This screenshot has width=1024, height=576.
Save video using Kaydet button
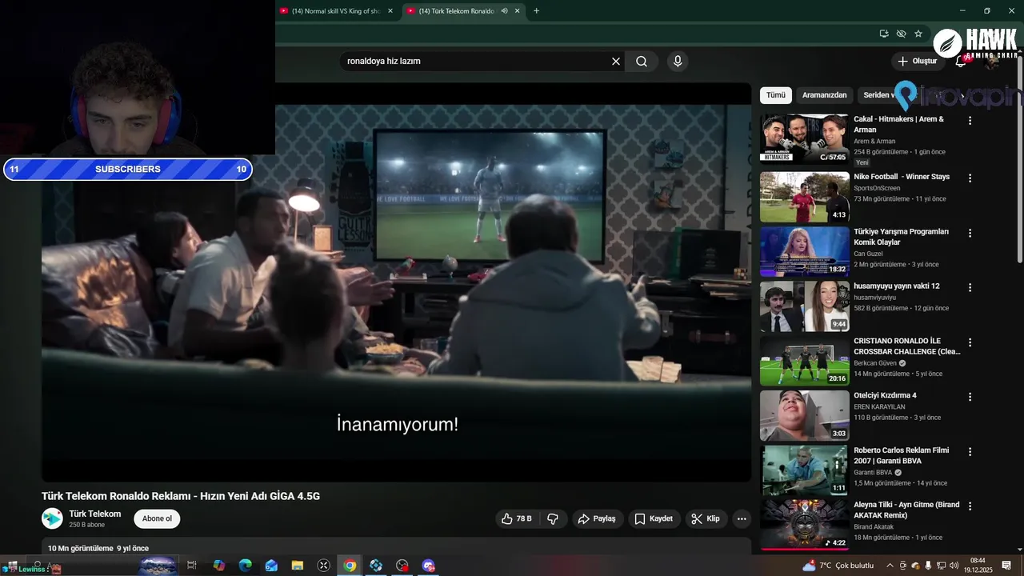coord(654,518)
